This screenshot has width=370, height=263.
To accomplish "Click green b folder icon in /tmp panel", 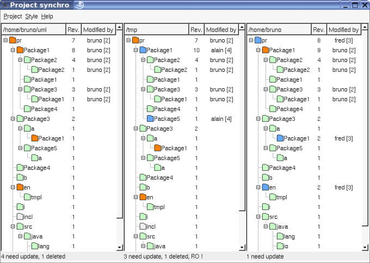I will pyautogui.click(x=143, y=187).
